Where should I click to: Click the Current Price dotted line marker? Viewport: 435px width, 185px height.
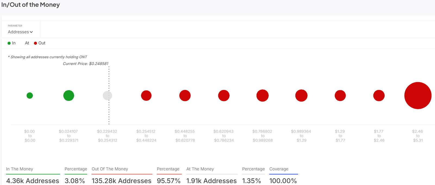[109, 114]
